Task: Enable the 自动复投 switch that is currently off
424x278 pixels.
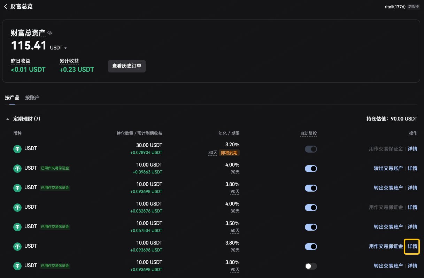Action: pos(311,266)
